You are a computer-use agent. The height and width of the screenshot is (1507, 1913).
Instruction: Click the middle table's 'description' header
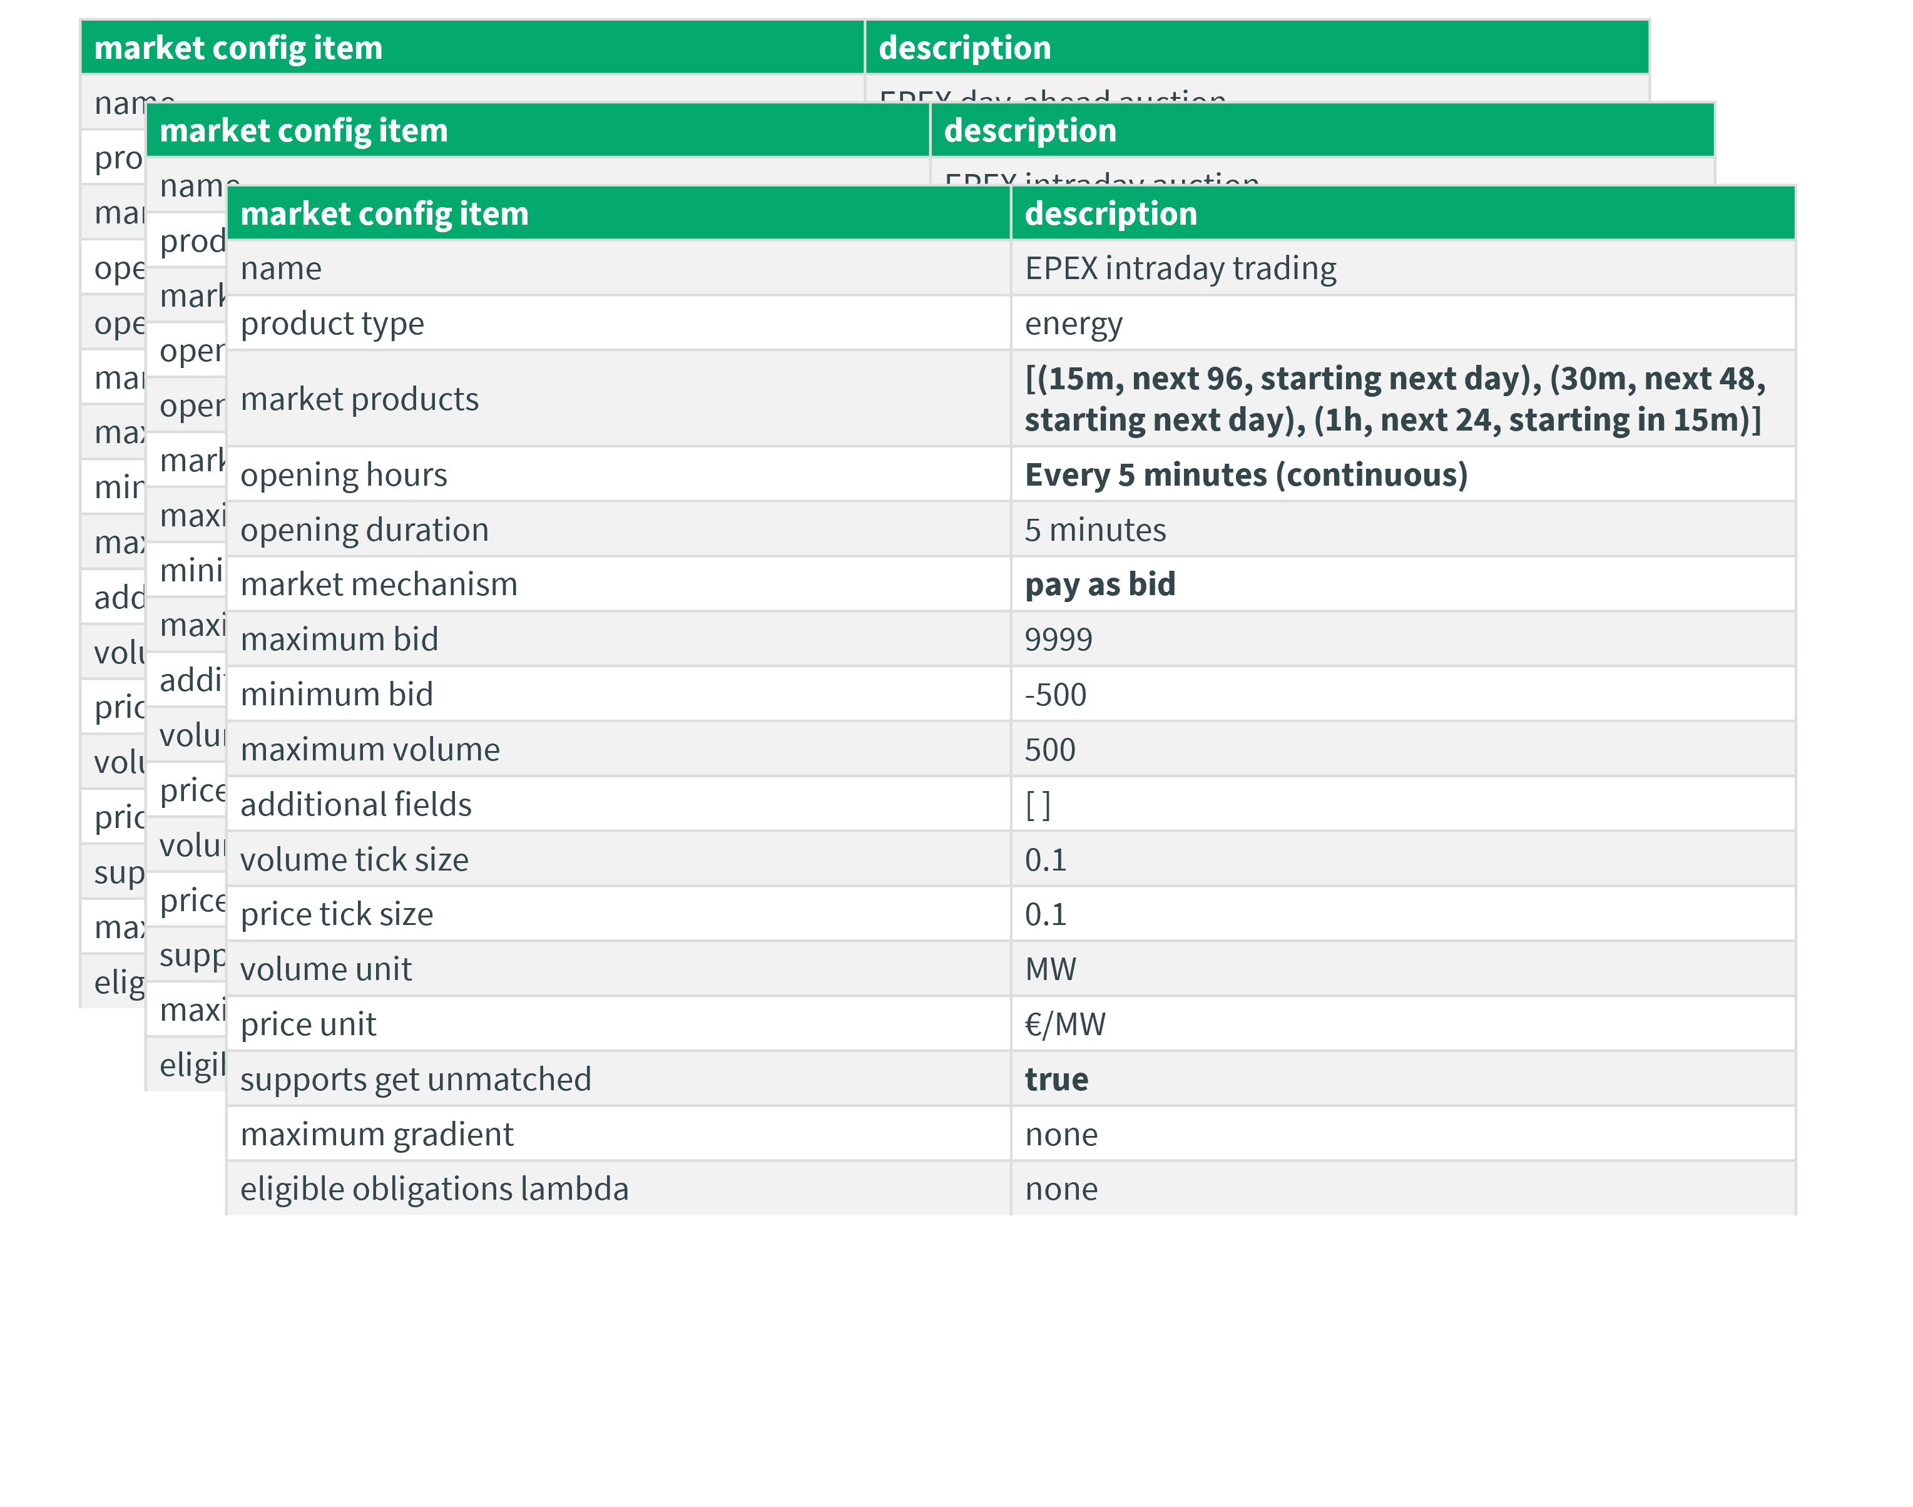tap(1030, 131)
